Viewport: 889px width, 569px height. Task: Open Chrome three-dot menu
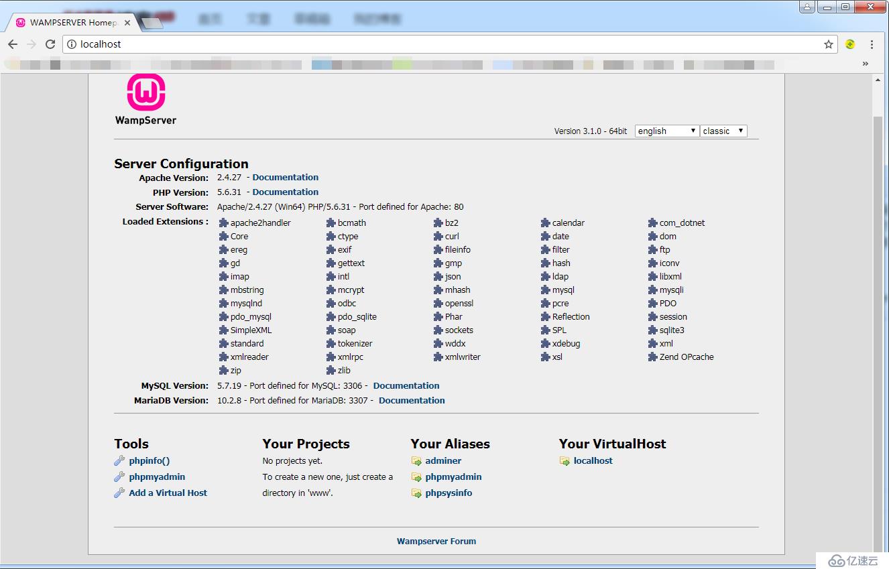point(872,44)
